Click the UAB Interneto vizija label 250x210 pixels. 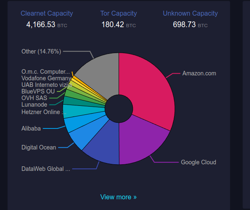tap(46, 84)
